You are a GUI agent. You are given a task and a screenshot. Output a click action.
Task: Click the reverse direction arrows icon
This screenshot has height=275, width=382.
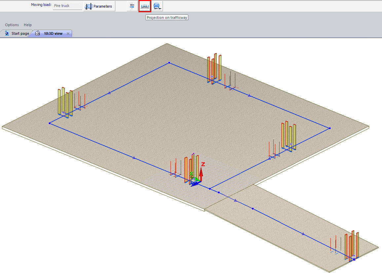pos(132,6)
